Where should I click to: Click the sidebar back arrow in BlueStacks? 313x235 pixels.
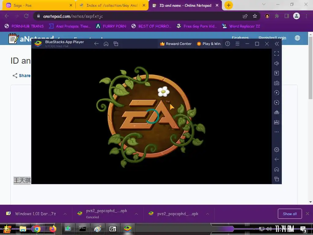(x=276, y=159)
